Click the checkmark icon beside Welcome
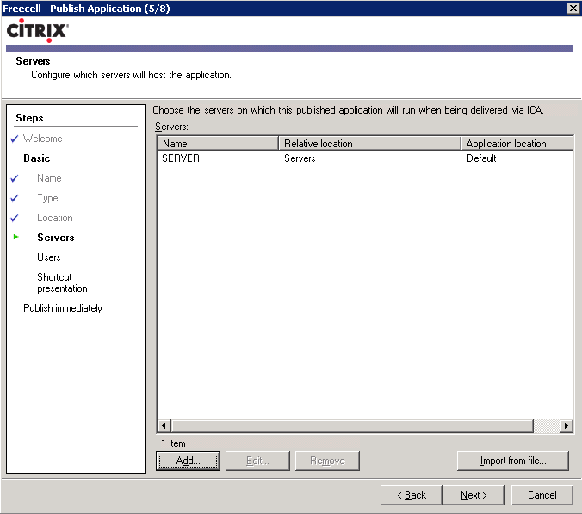This screenshot has width=582, height=514. click(x=15, y=139)
